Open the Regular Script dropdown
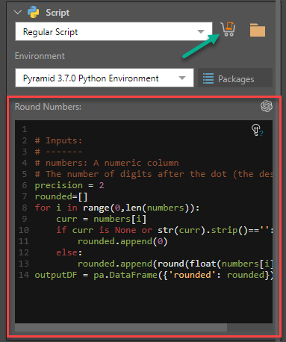This screenshot has height=342, width=286. (x=114, y=31)
